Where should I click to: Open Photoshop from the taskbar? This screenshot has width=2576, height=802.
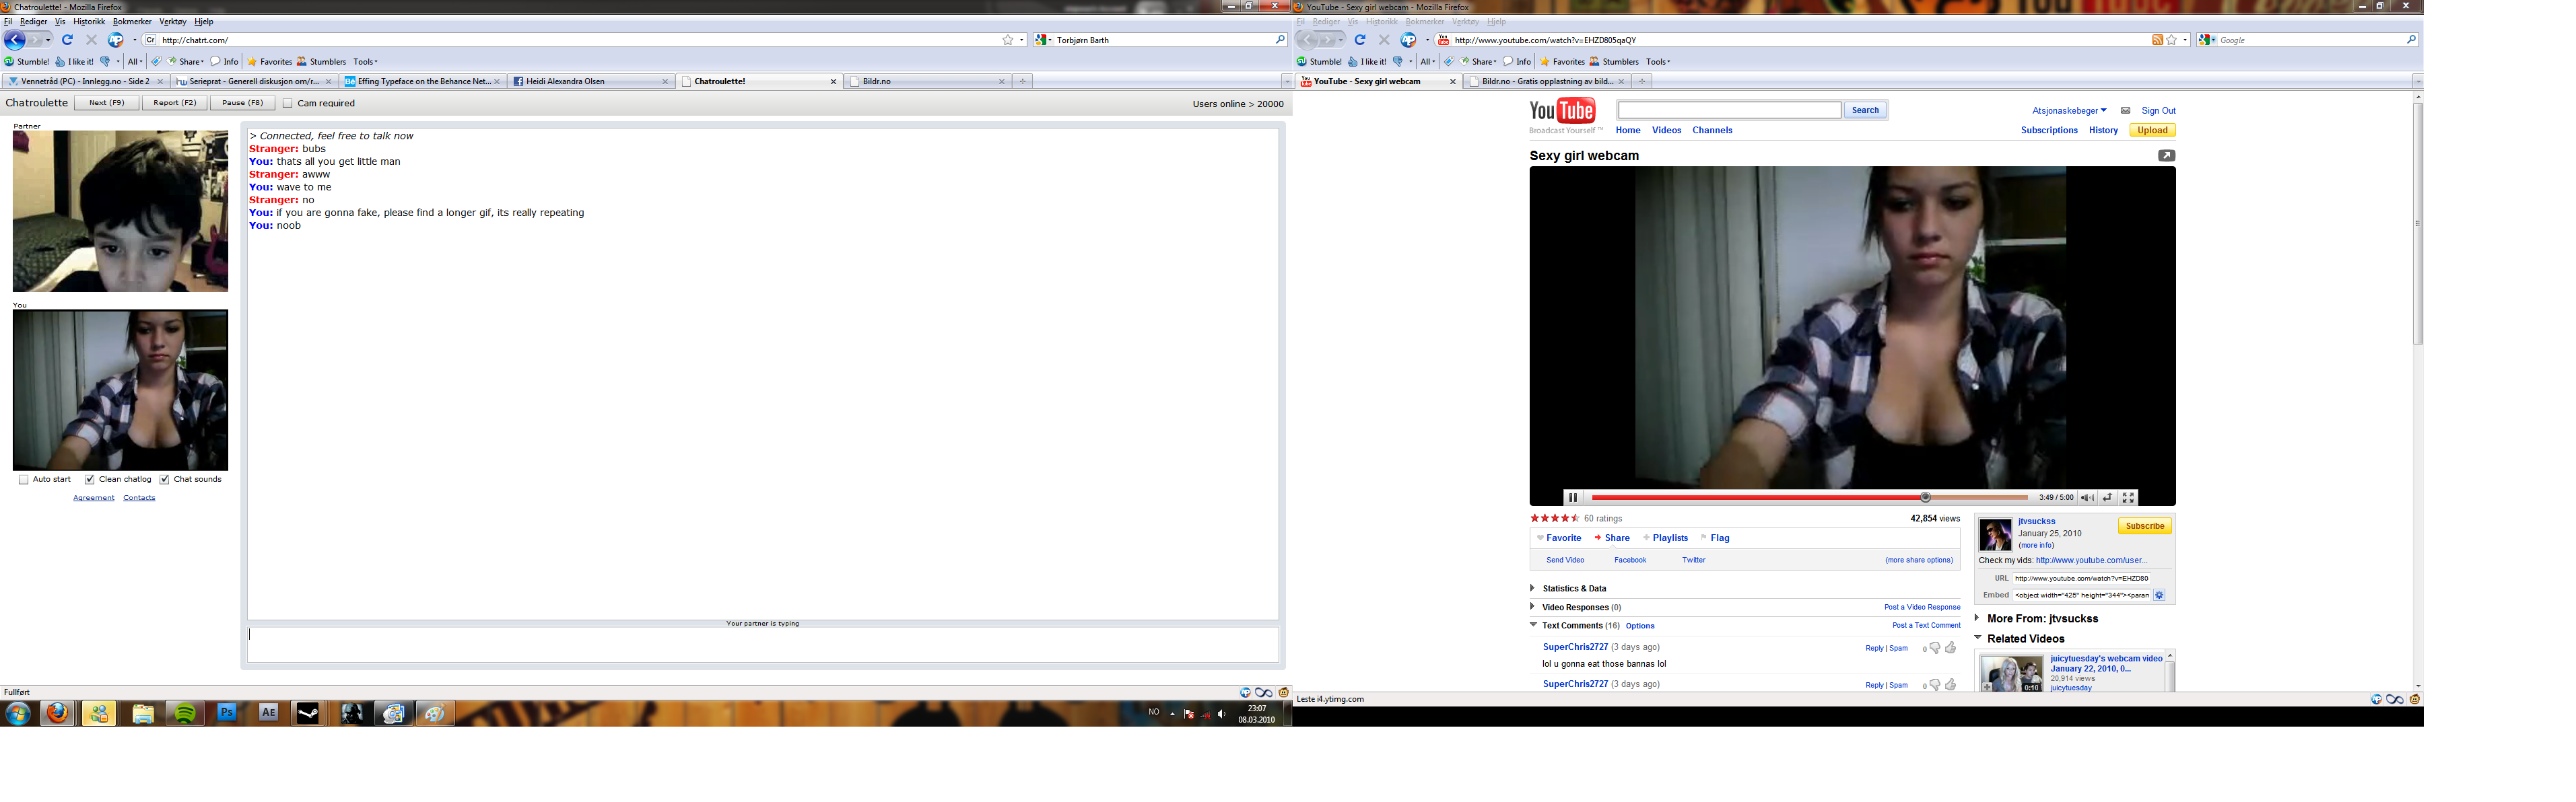[x=227, y=713]
